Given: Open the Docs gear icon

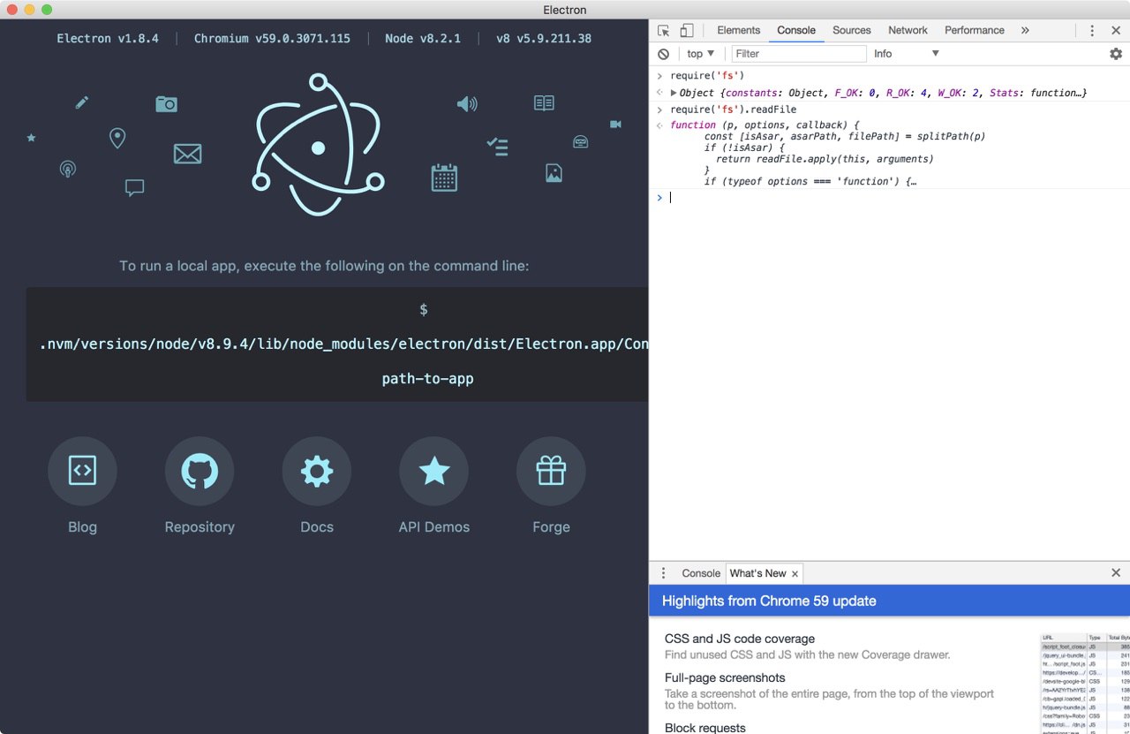Looking at the screenshot, I should [x=317, y=472].
